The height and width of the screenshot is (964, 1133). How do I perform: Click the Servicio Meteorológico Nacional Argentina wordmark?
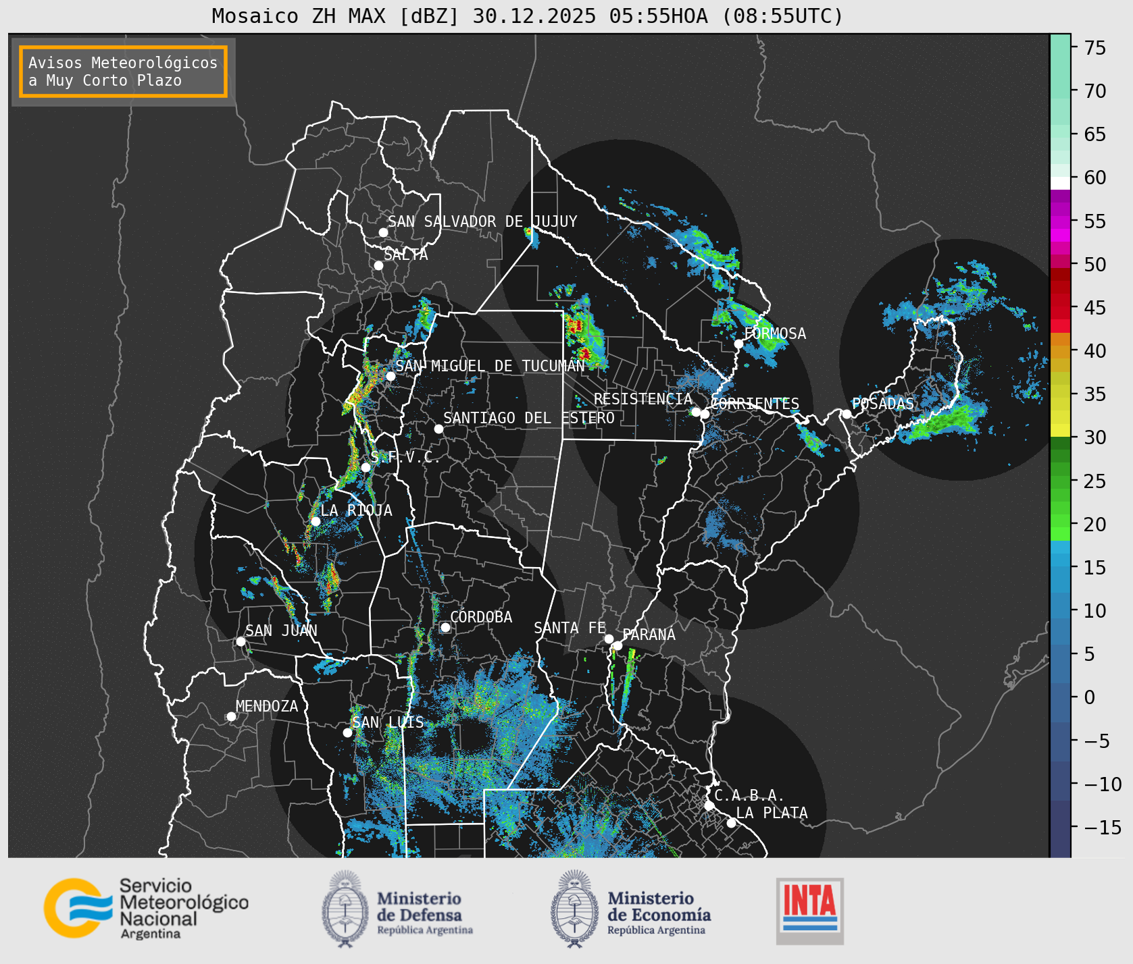coord(184,909)
